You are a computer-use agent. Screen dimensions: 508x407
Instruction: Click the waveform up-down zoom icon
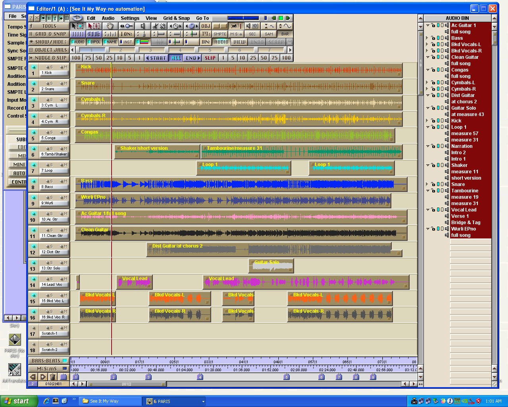(285, 26)
